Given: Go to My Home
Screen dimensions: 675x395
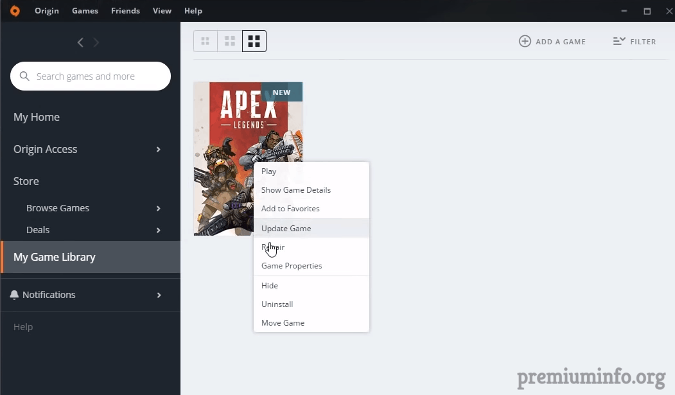Looking at the screenshot, I should [x=37, y=117].
